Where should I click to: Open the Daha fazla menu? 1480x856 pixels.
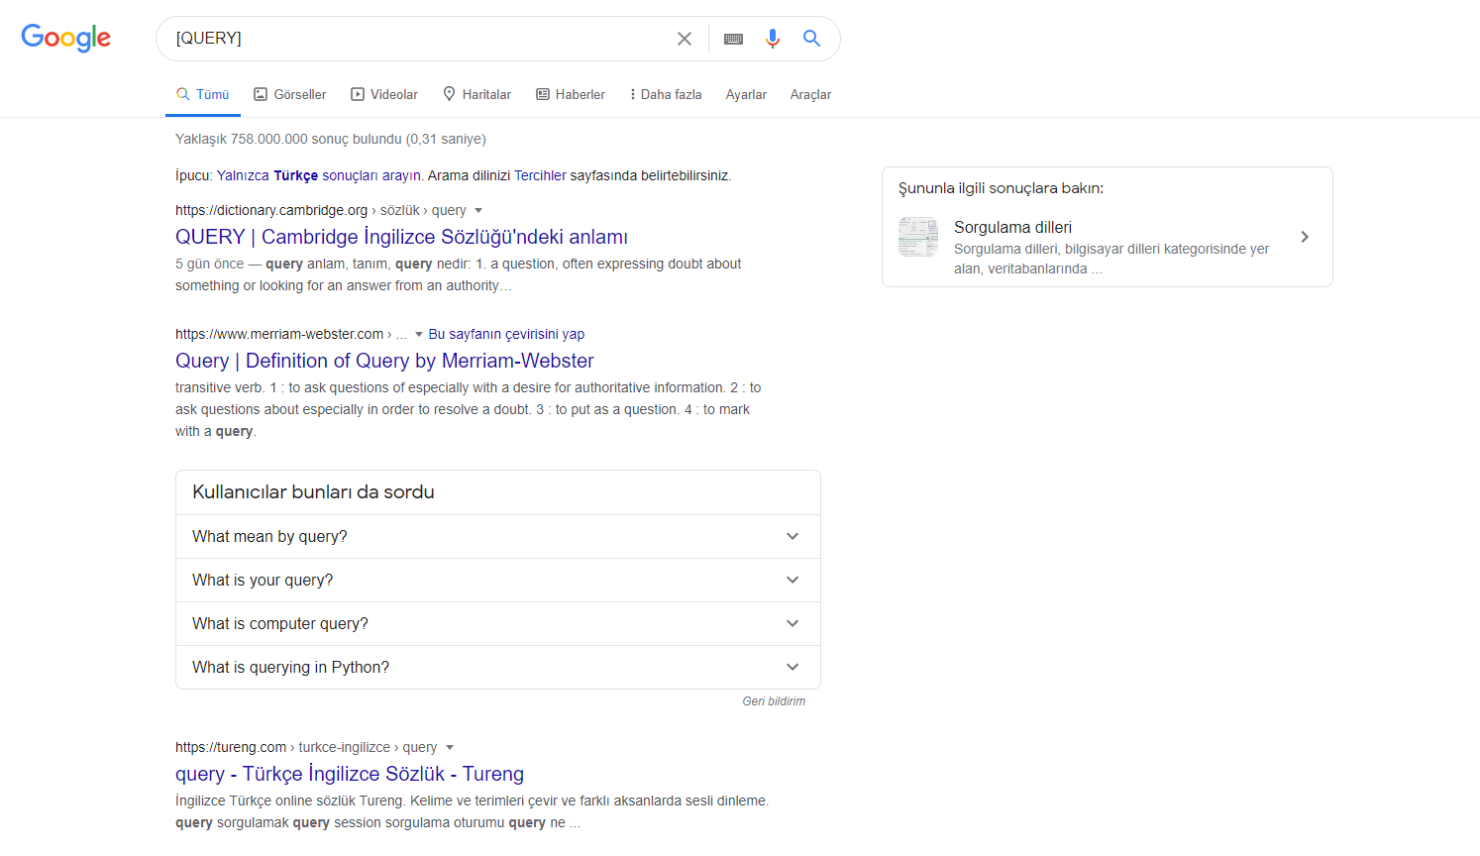(x=666, y=94)
